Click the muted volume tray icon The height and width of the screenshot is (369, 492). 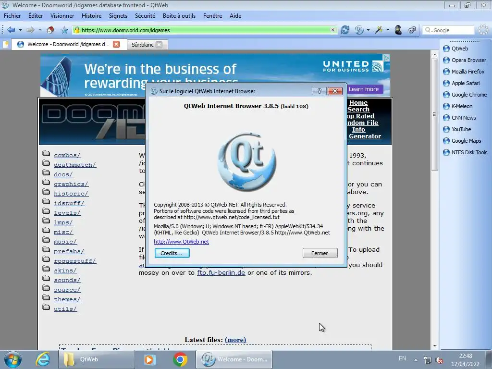[x=439, y=360]
